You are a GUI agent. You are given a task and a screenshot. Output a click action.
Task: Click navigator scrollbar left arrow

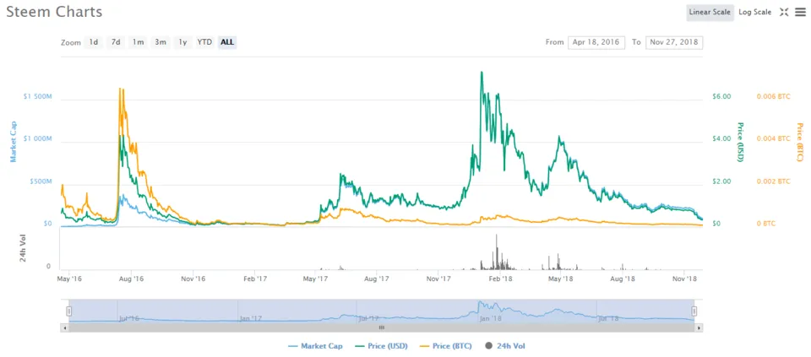click(x=65, y=327)
